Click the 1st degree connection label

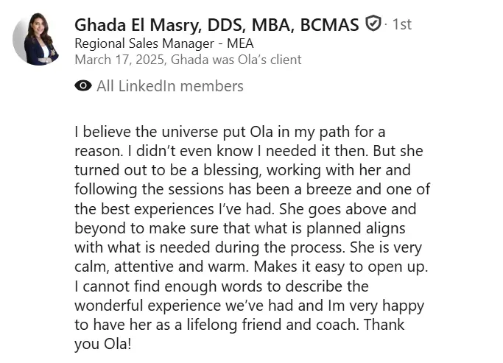pyautogui.click(x=401, y=24)
